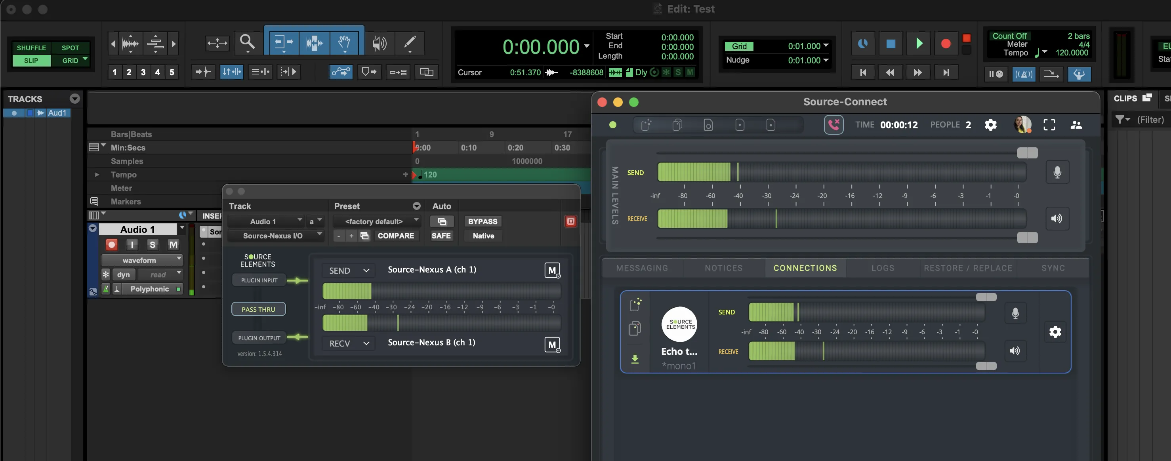Hang up the Source-Connect call
Screen dimensions: 1171x461
click(x=834, y=125)
